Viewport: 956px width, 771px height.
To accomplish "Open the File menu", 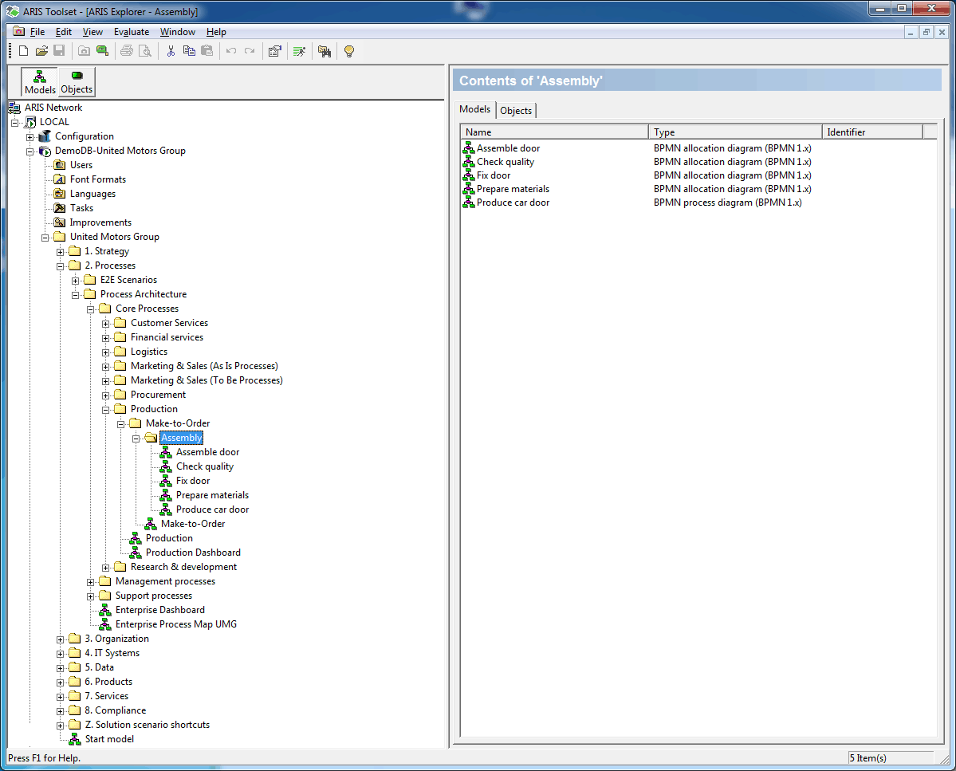I will [37, 32].
